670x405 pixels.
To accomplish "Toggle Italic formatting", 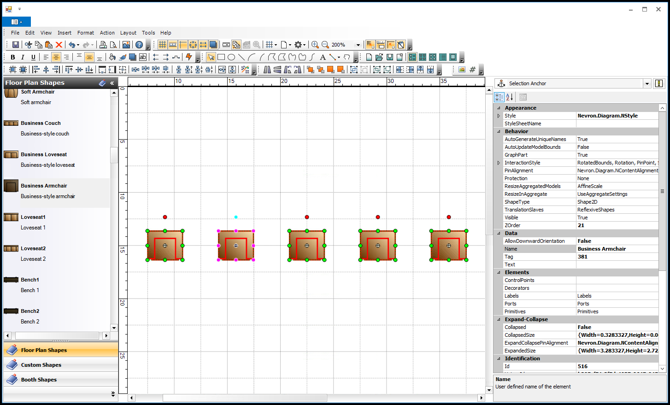I will click(x=23, y=57).
